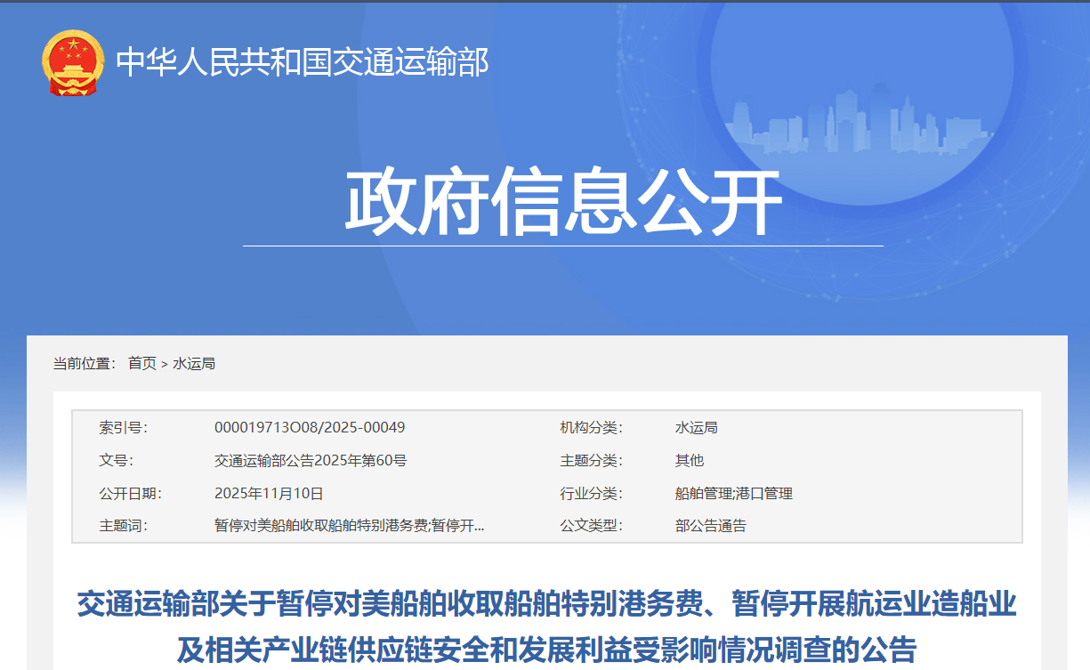Click the 船舶管理;港口管理 industry category
Viewport: 1090px width, 670px height.
point(733,493)
